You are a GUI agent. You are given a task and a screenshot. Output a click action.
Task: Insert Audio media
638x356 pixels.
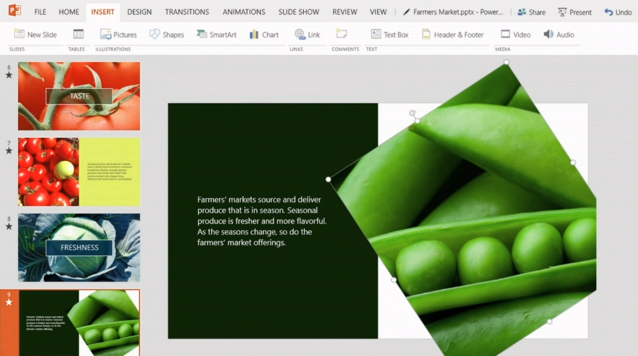point(558,35)
